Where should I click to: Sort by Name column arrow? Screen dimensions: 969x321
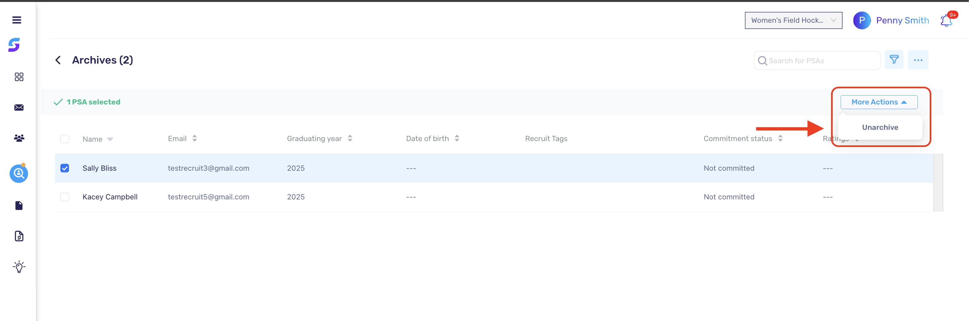click(x=110, y=139)
